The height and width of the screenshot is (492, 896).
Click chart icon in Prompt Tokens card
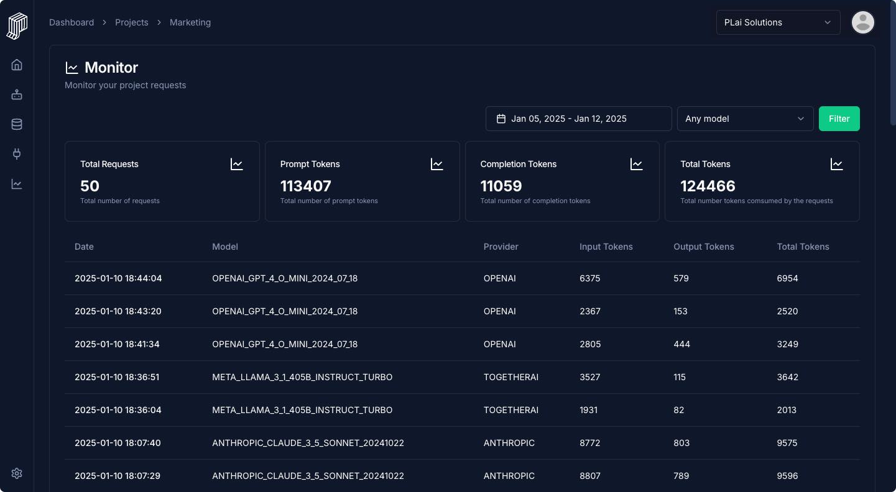437,164
